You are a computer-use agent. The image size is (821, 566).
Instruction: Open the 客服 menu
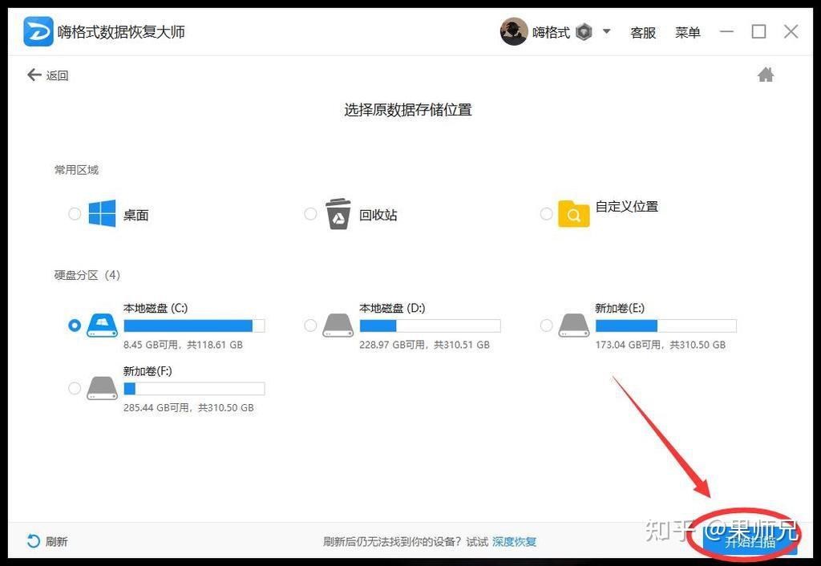[643, 32]
